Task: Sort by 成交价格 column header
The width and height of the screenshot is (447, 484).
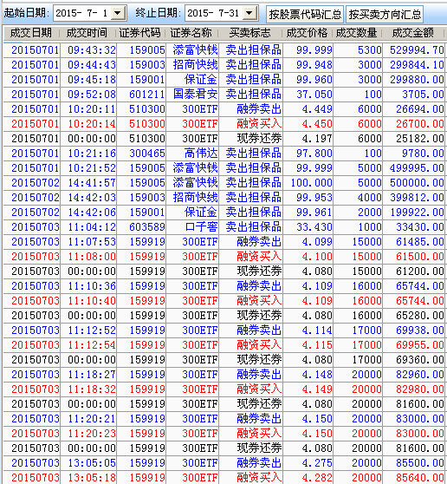Action: (x=307, y=33)
